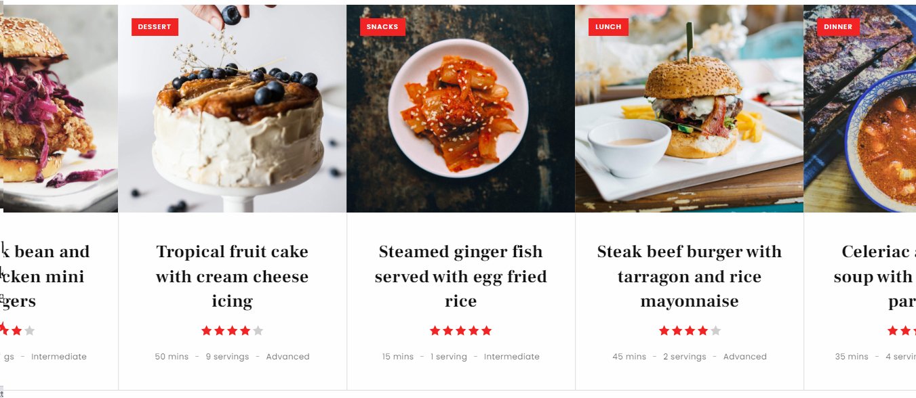Open the chicken mini burger photo
916x398 pixels.
tap(59, 108)
